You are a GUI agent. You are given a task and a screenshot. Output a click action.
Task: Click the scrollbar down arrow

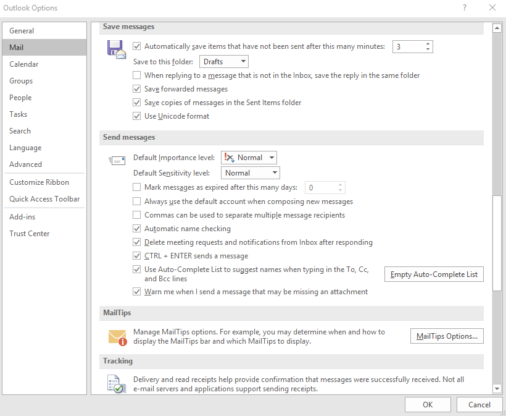pyautogui.click(x=497, y=389)
